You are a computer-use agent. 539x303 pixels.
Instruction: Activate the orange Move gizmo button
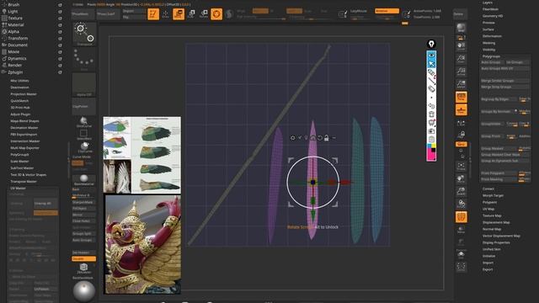pyautogui.click(x=179, y=14)
